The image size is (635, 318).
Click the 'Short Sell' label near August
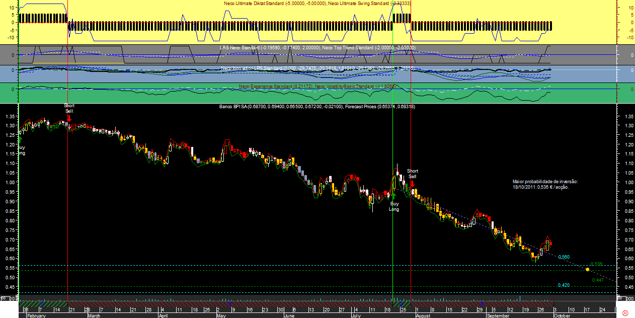tap(412, 174)
